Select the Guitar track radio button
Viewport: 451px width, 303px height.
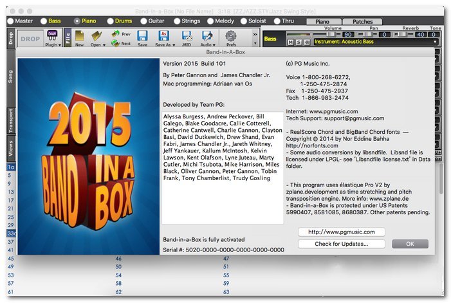click(x=143, y=21)
